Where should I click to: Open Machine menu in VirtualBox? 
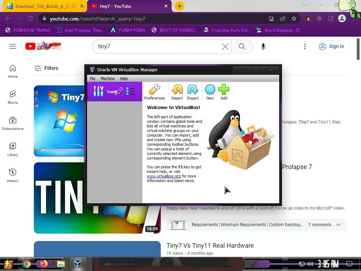pyautogui.click(x=108, y=79)
